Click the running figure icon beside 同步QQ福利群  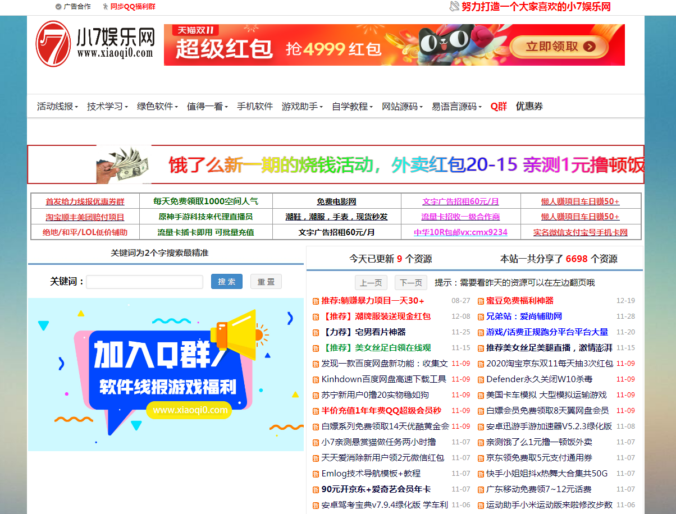(x=105, y=7)
